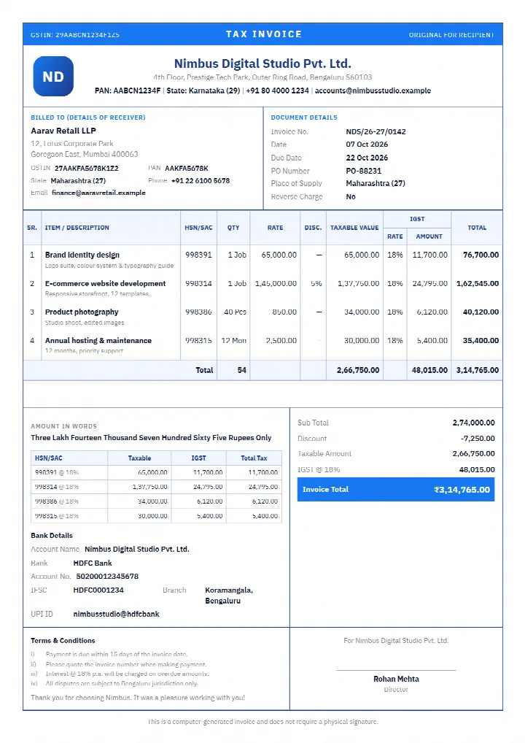This screenshot has height=743, width=525.
Task: Click the row total 35,400.00
Action: [481, 340]
